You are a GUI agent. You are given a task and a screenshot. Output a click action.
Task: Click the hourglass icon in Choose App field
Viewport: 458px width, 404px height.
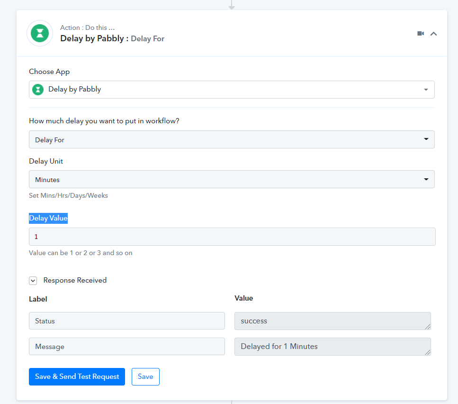38,89
